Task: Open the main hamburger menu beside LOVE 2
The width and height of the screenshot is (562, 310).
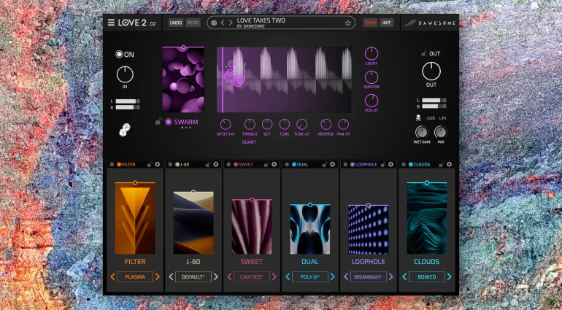Action: 112,23
